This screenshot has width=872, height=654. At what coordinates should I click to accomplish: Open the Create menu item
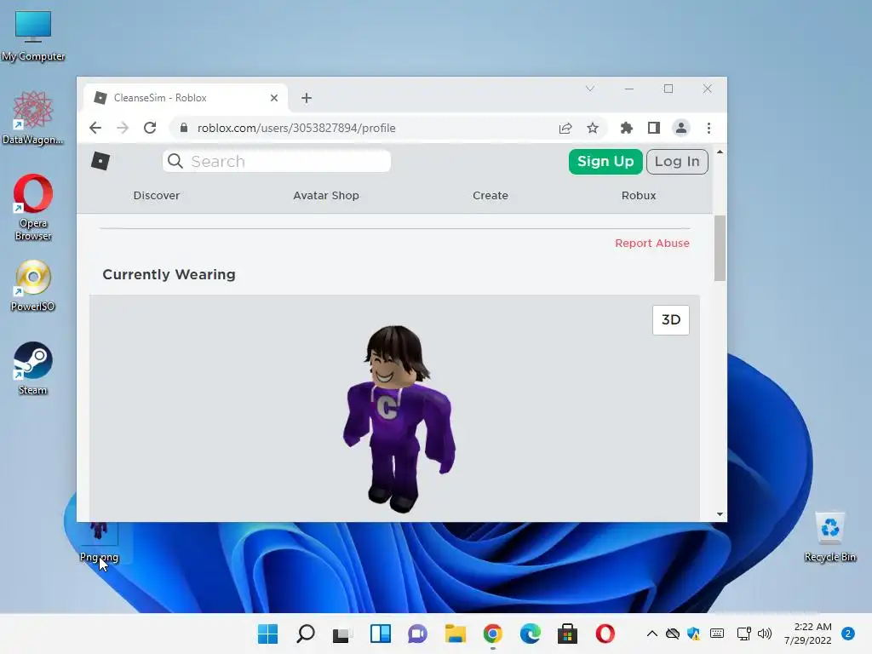click(x=490, y=196)
